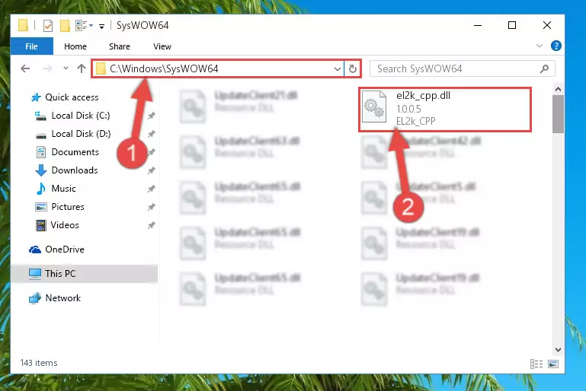Screen dimensions: 586x391
Task: Click the scrollbar down arrow
Action: (558, 350)
